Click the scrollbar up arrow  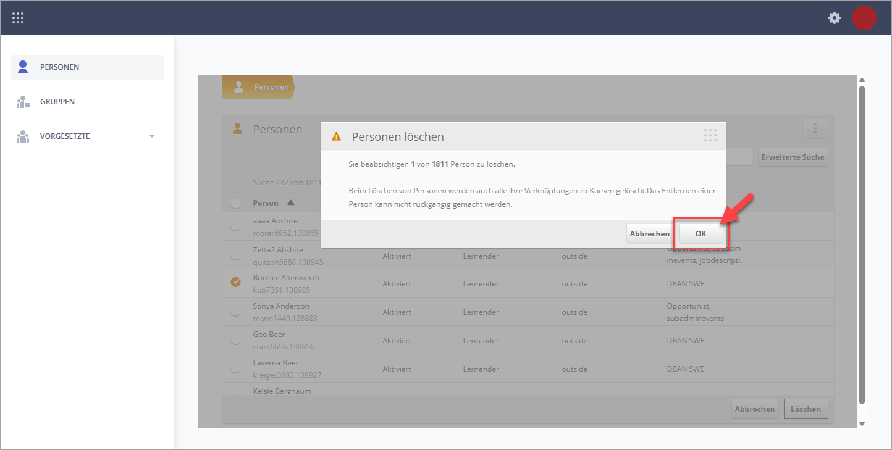click(x=862, y=80)
